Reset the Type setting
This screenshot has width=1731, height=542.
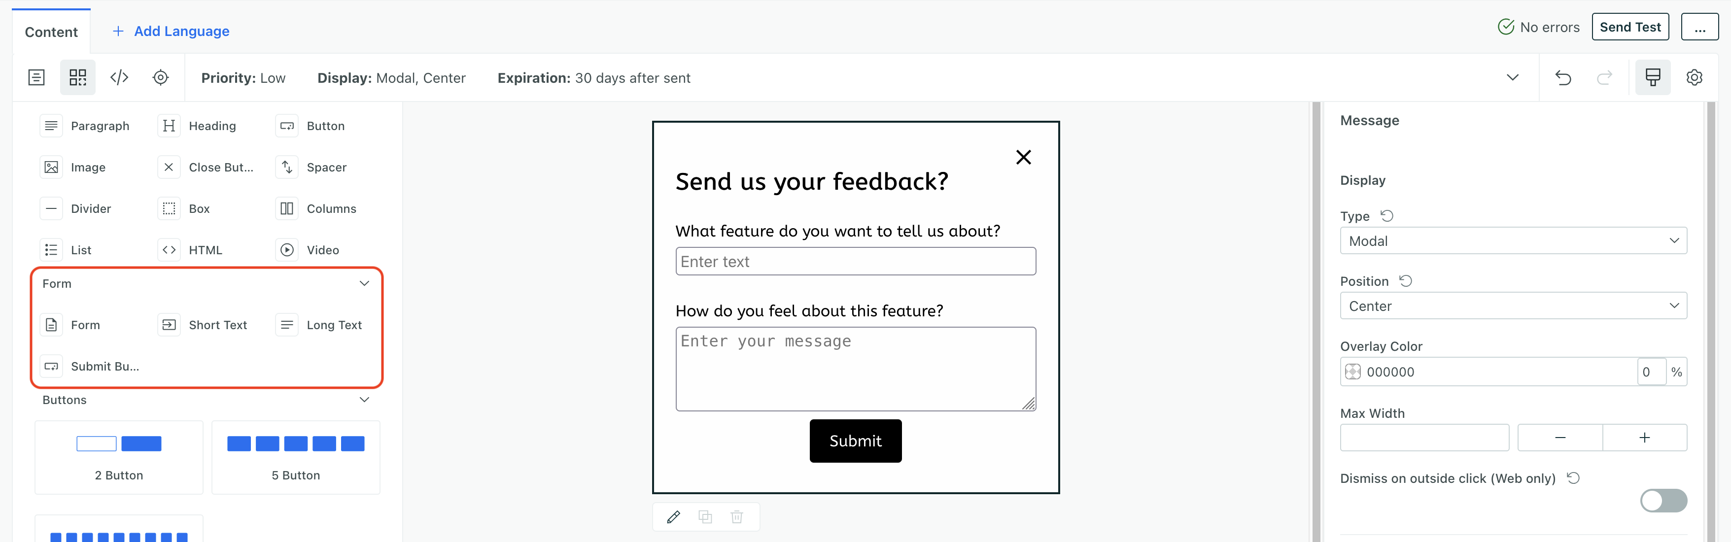pos(1387,216)
